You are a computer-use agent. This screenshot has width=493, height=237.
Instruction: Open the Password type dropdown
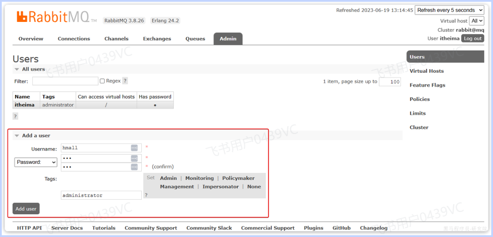(36, 162)
